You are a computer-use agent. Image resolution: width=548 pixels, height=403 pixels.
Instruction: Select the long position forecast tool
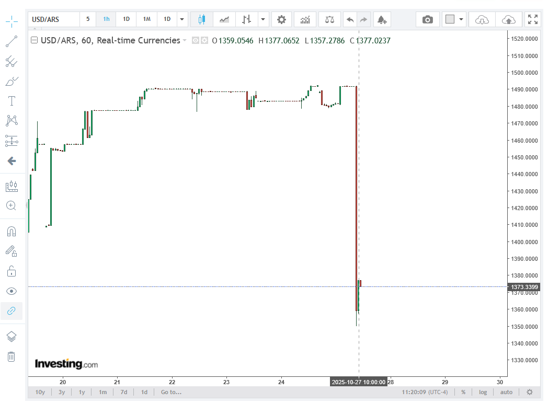point(12,141)
